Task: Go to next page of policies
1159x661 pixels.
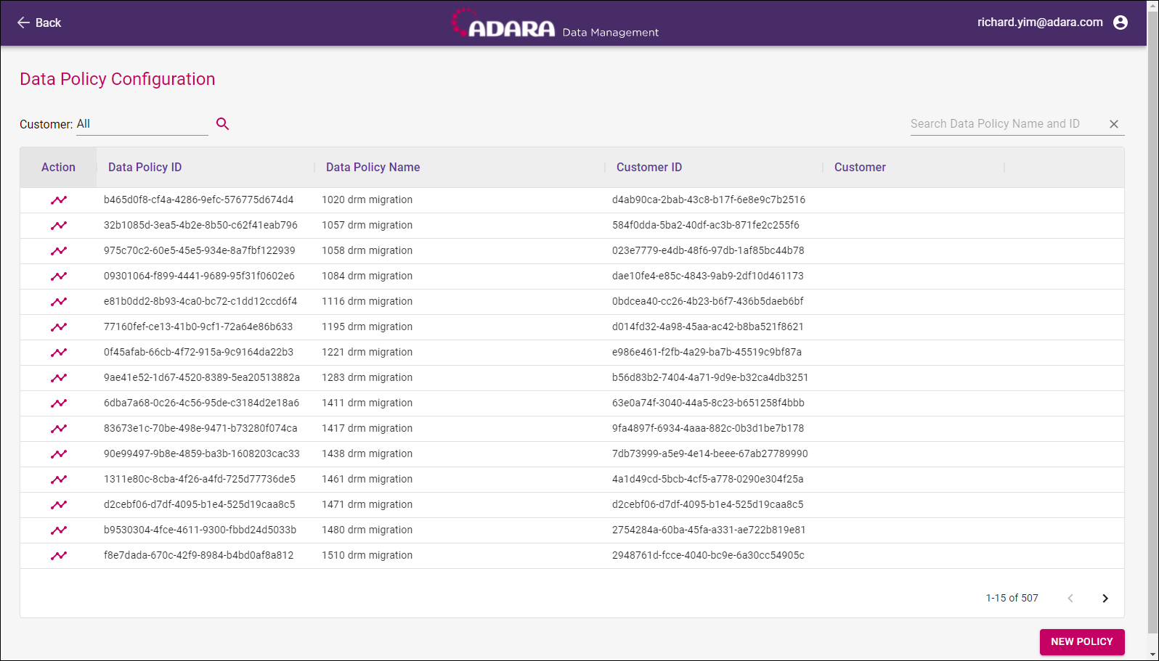Action: [x=1105, y=599]
